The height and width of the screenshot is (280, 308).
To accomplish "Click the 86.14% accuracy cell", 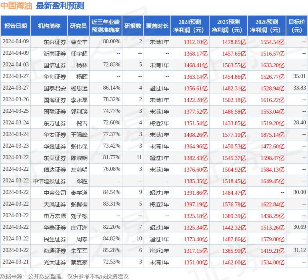I will click(x=112, y=88).
